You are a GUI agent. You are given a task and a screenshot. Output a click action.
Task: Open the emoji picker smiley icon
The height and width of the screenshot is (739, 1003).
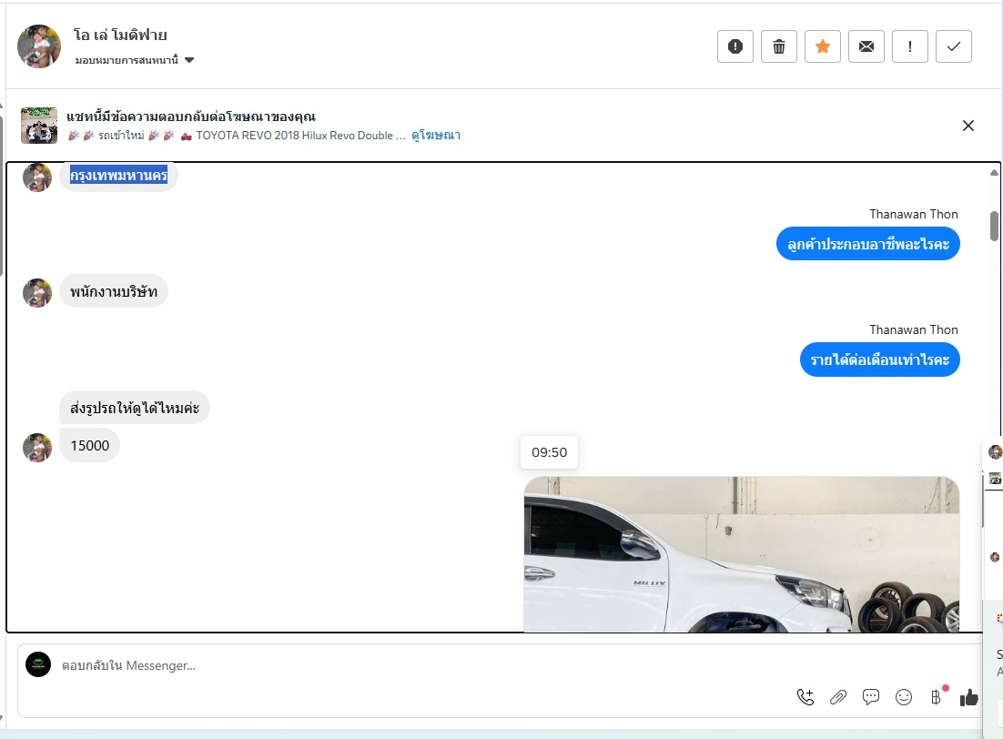click(x=904, y=697)
